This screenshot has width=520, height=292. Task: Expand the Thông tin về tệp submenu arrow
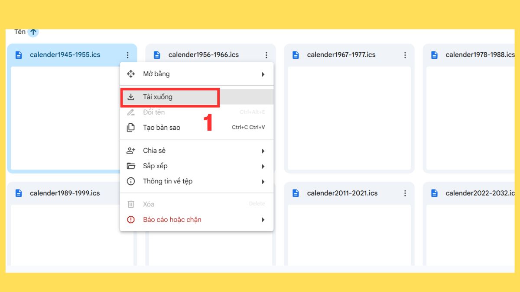click(263, 182)
